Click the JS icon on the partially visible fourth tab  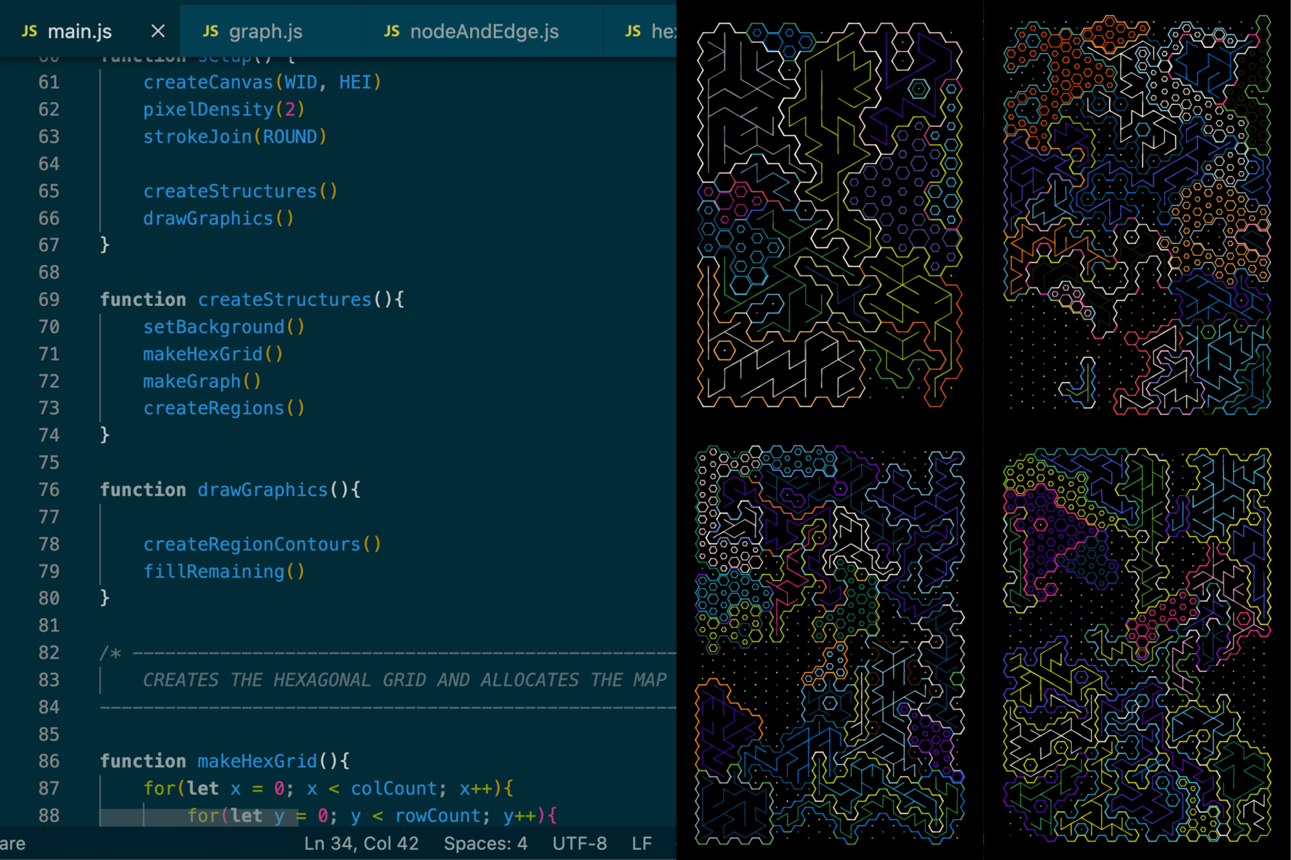pyautogui.click(x=632, y=31)
